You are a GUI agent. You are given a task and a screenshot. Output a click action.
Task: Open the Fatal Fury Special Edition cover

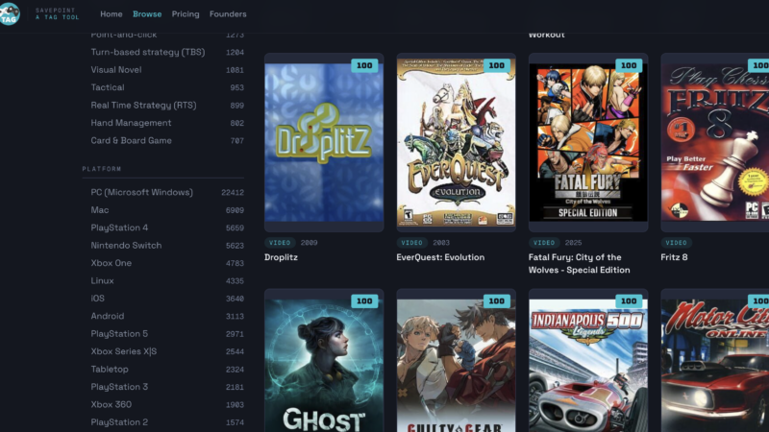tap(588, 142)
